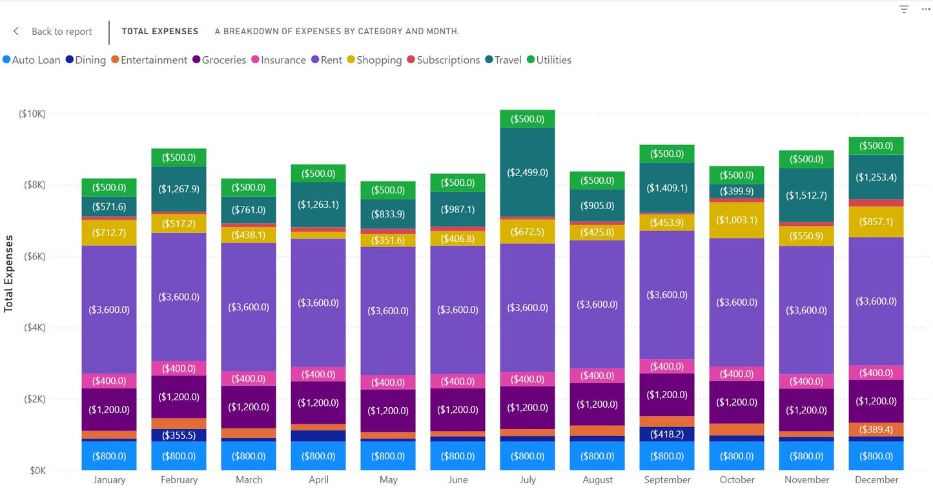This screenshot has width=933, height=491.
Task: Toggle highlighting for the Utilities legend entry
Action: pos(549,59)
